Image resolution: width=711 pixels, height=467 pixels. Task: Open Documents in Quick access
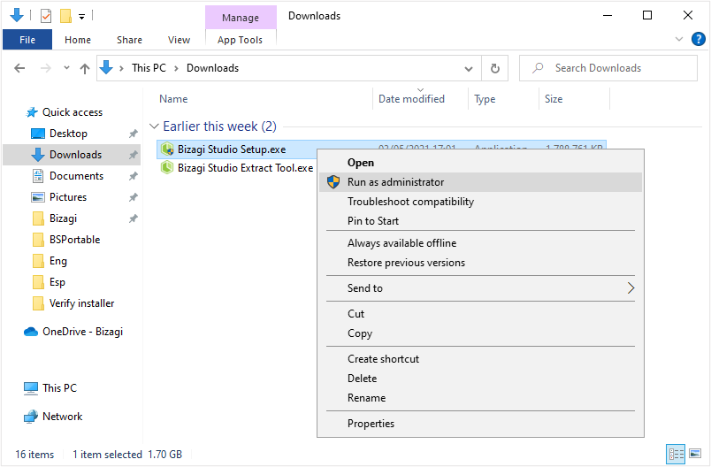(x=77, y=176)
